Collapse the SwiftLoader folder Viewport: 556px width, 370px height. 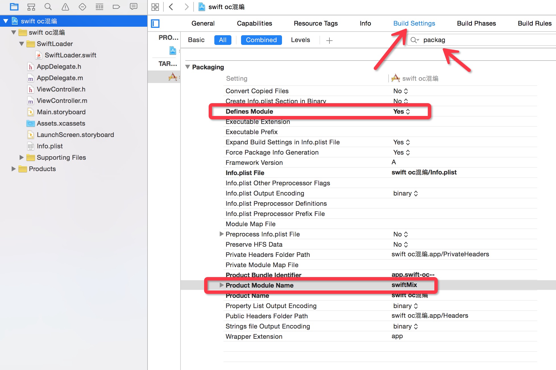(22, 44)
